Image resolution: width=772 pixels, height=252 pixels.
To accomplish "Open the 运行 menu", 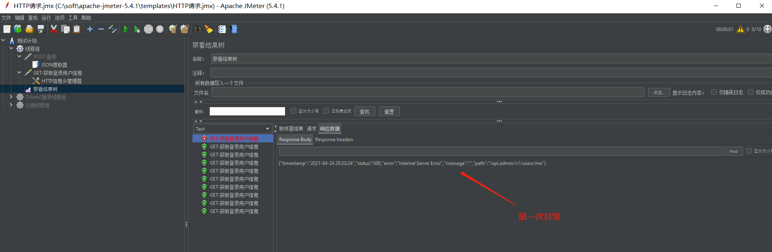I will 46,18.
